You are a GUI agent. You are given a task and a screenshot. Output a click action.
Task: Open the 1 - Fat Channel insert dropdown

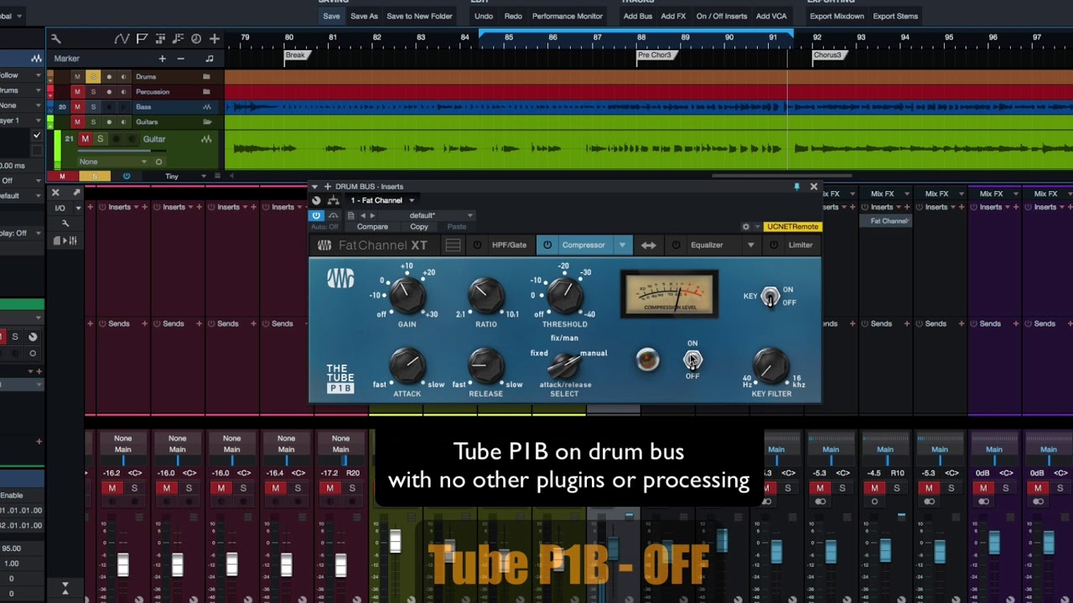click(x=412, y=201)
